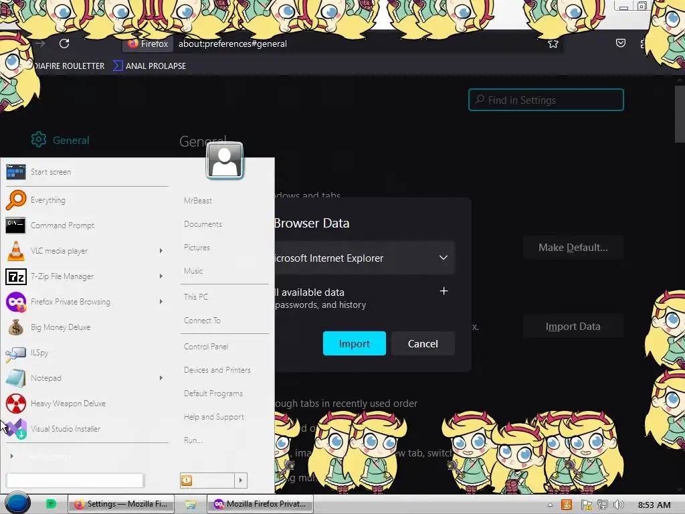This screenshot has width=685, height=514.
Task: Open ANAL PROLAPSE bookmark in toolbar
Action: [150, 66]
